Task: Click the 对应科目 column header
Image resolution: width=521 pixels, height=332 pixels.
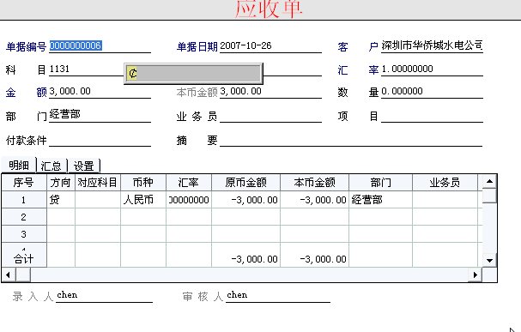Action: pyautogui.click(x=98, y=182)
